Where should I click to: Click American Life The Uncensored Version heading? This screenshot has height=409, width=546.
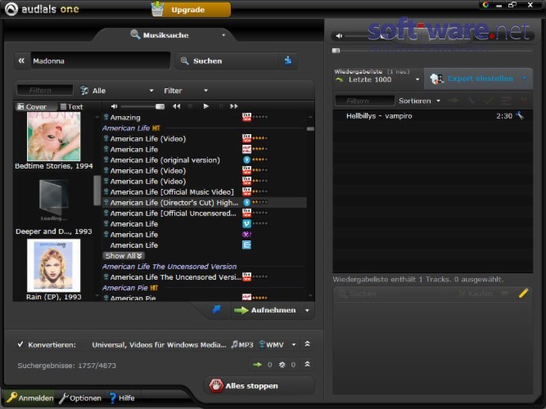pos(169,267)
